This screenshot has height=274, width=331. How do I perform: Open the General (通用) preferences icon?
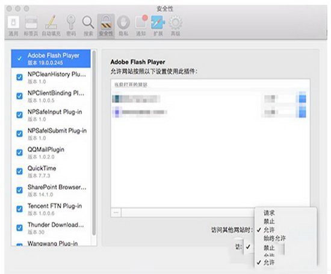tap(13, 22)
